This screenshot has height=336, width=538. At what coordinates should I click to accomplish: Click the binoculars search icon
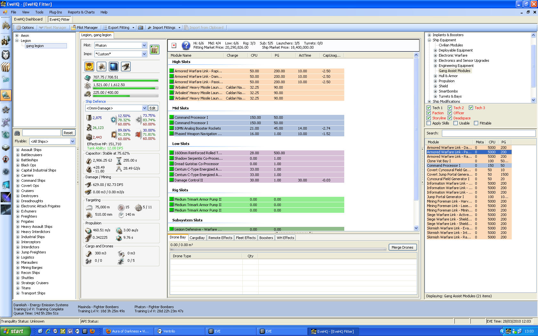click(17, 133)
